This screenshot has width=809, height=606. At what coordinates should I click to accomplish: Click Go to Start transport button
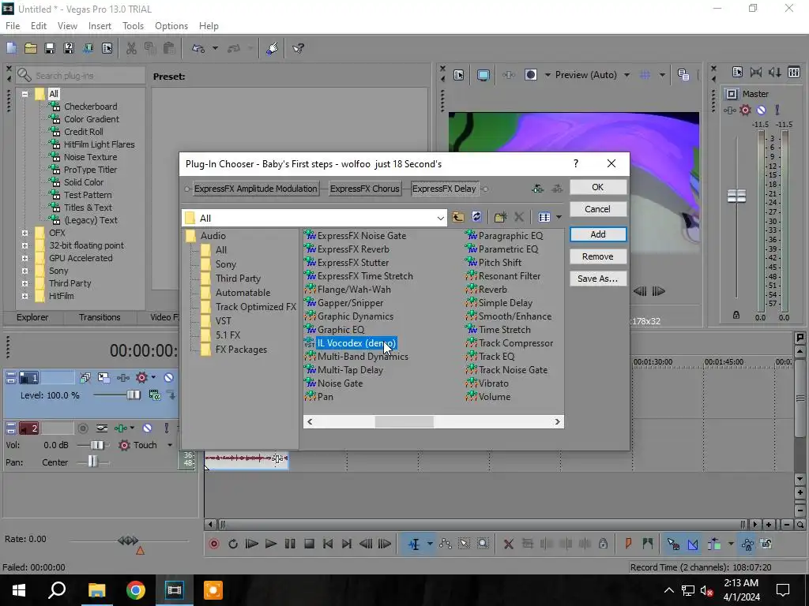[328, 544]
